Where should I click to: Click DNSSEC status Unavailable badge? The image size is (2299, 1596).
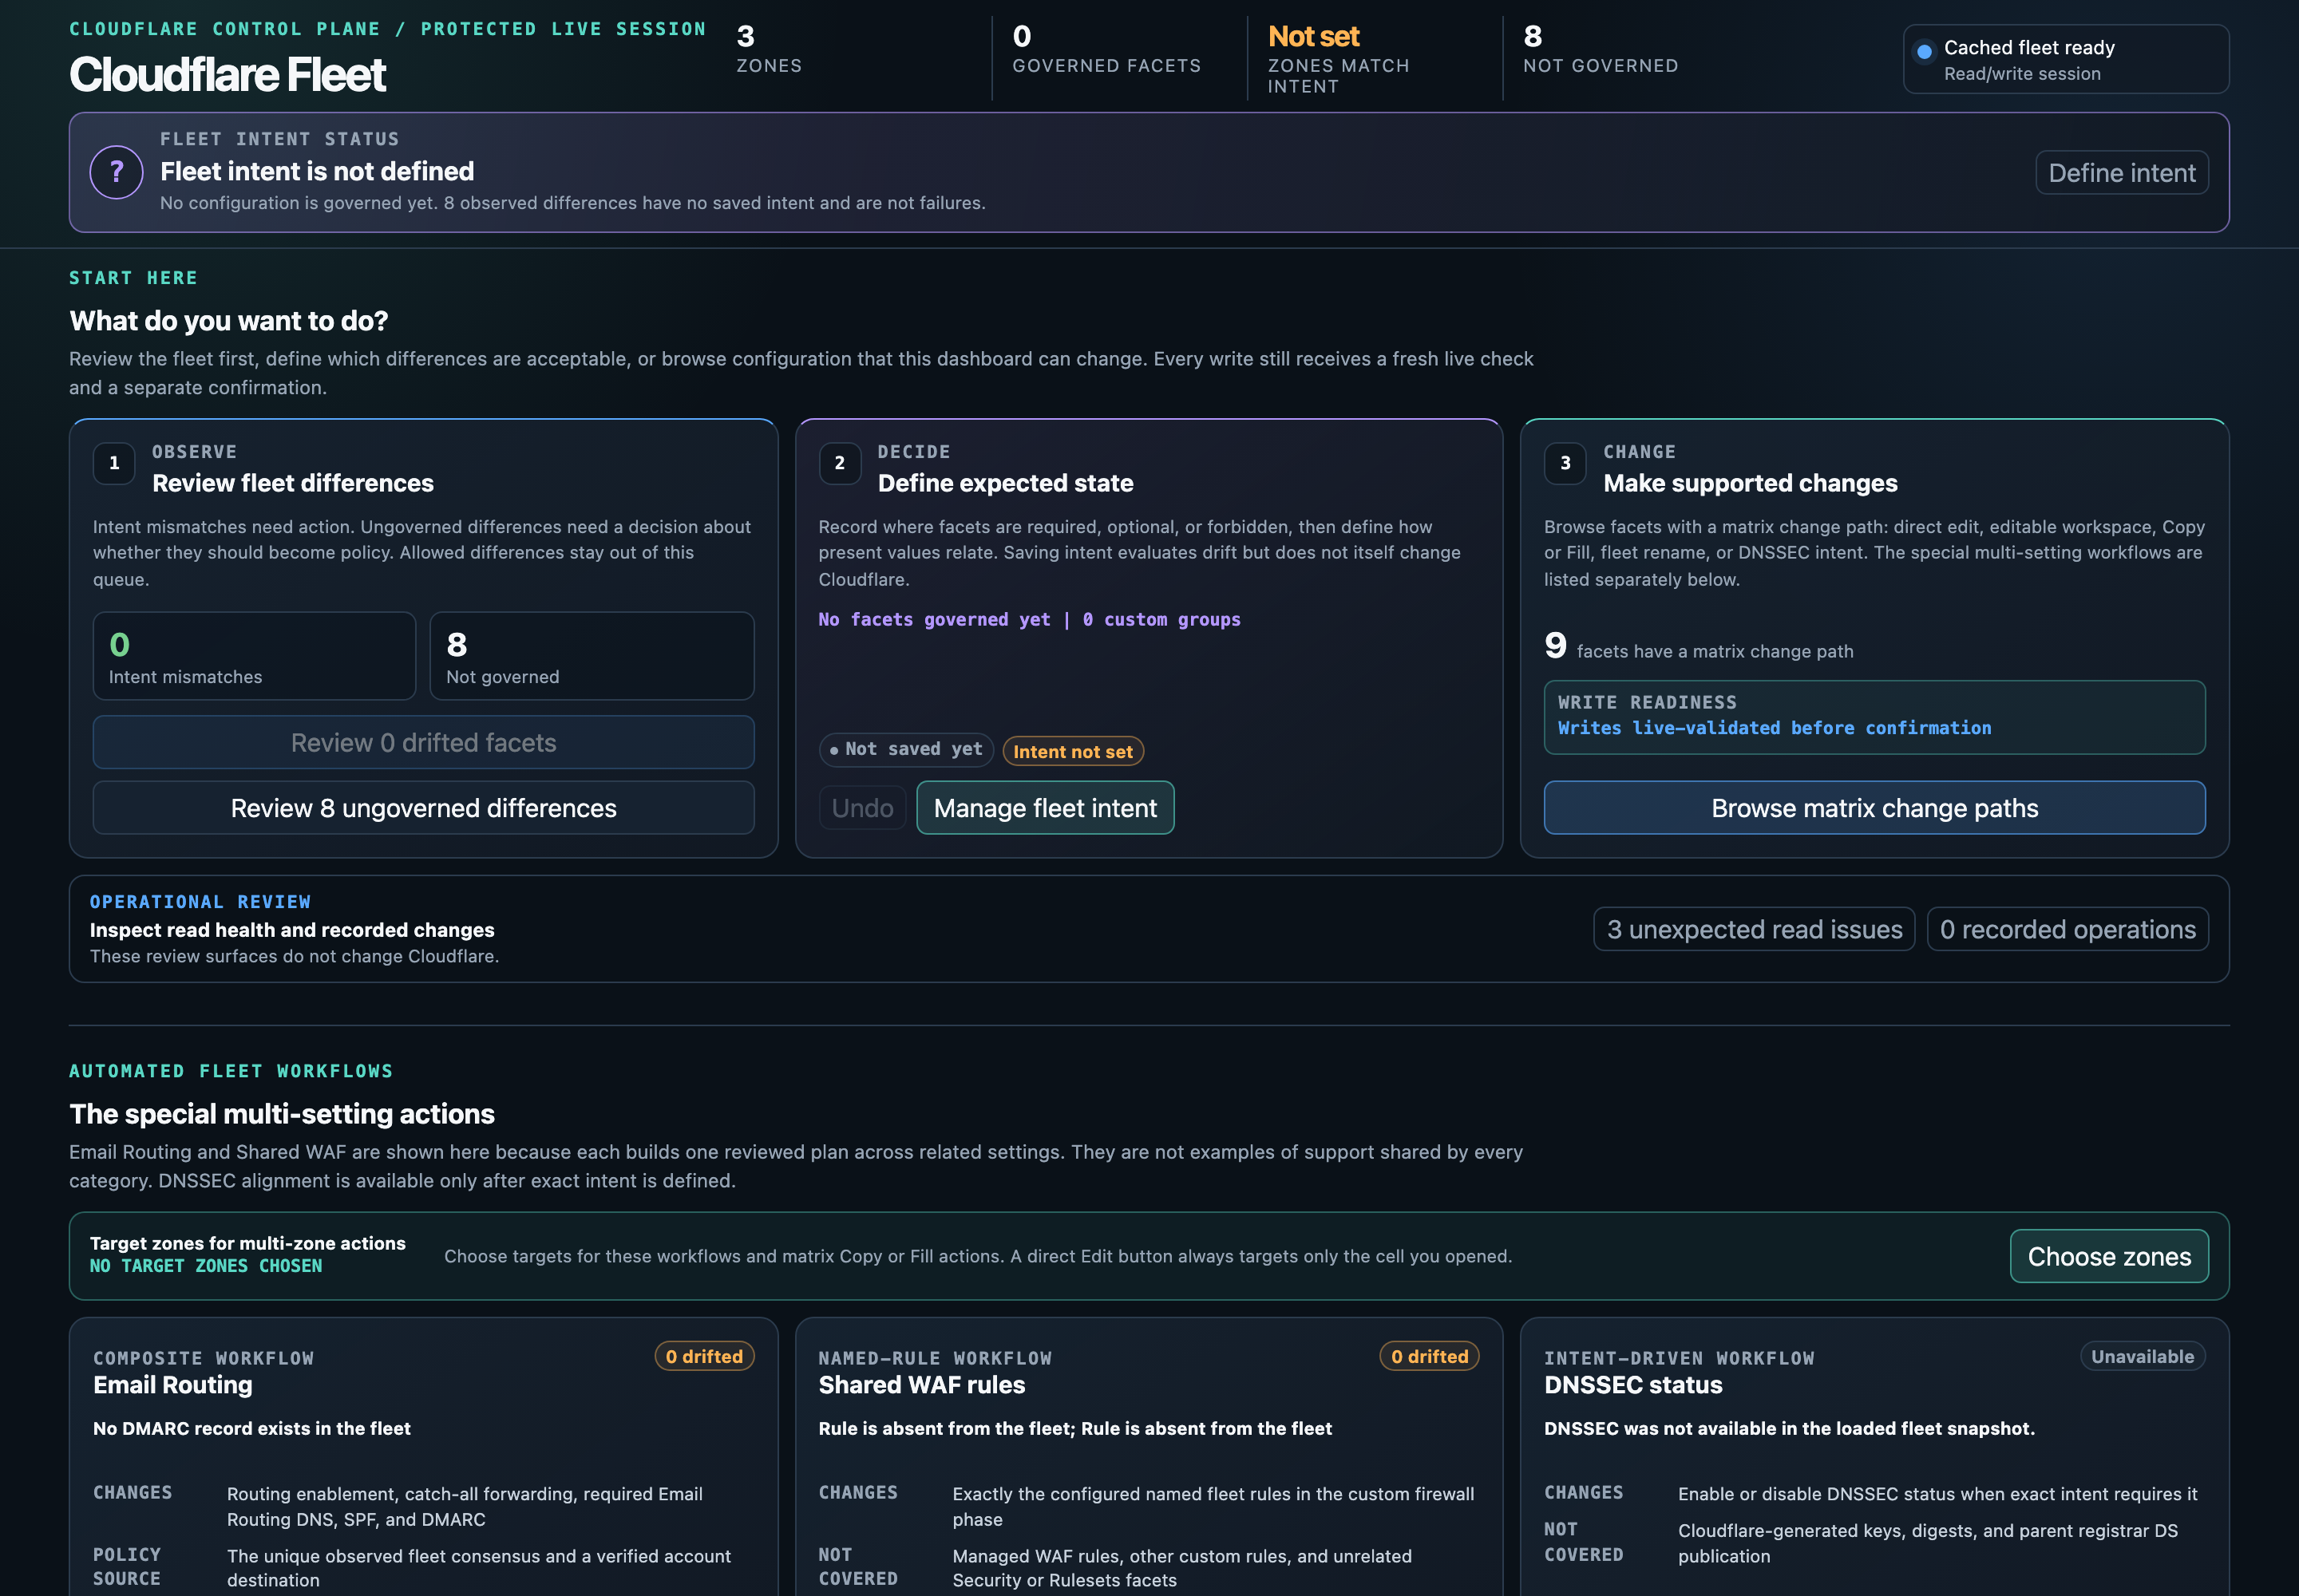[2142, 1356]
